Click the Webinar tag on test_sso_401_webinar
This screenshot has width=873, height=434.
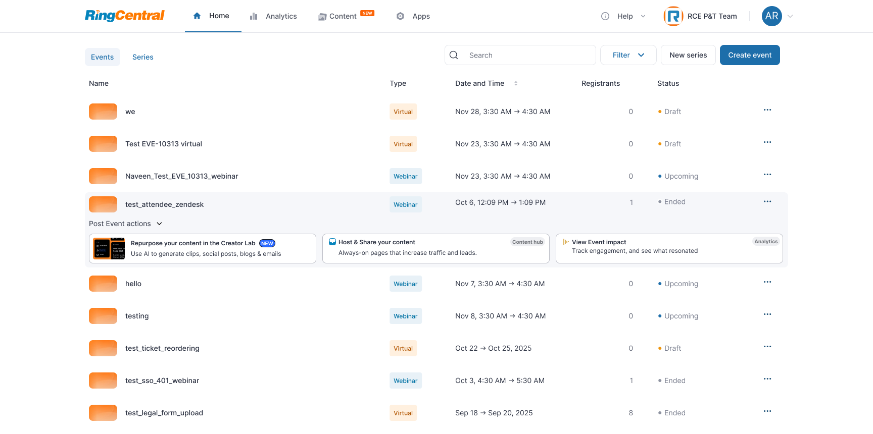(x=406, y=381)
